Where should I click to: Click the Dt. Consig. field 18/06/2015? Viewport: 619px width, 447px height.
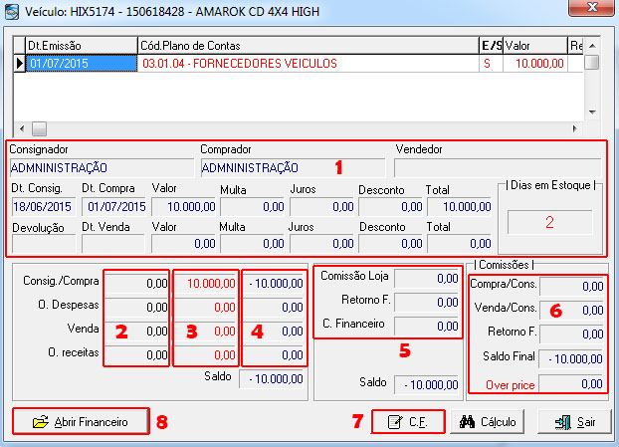point(43,206)
